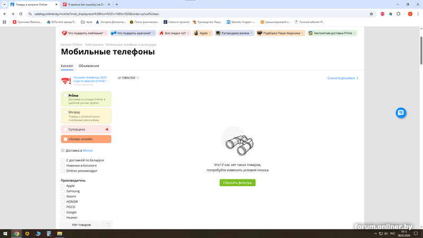Close the 'Я заметил баг' tab
Screen dimensions: 423x238
point(109,4)
